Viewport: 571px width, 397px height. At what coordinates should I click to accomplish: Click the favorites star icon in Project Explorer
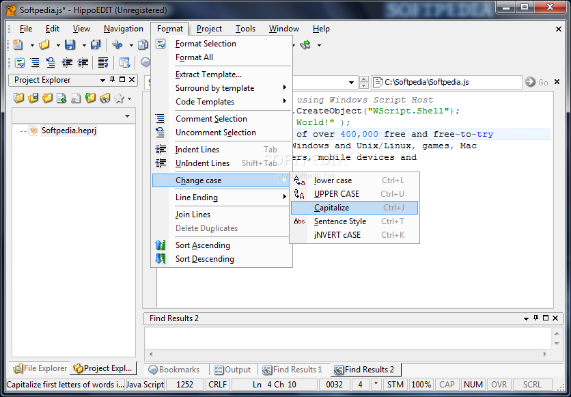[x=119, y=98]
